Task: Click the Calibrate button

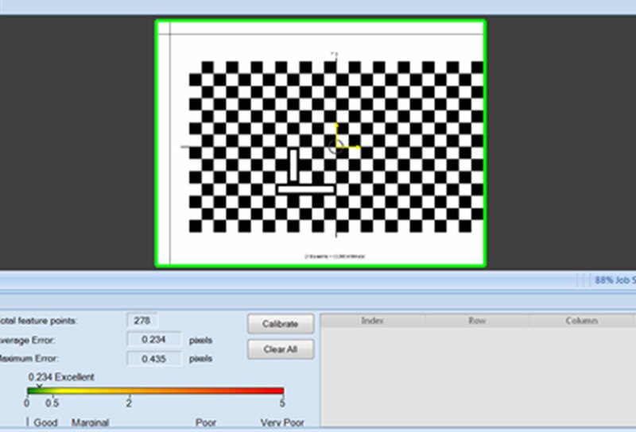Action: tap(280, 324)
